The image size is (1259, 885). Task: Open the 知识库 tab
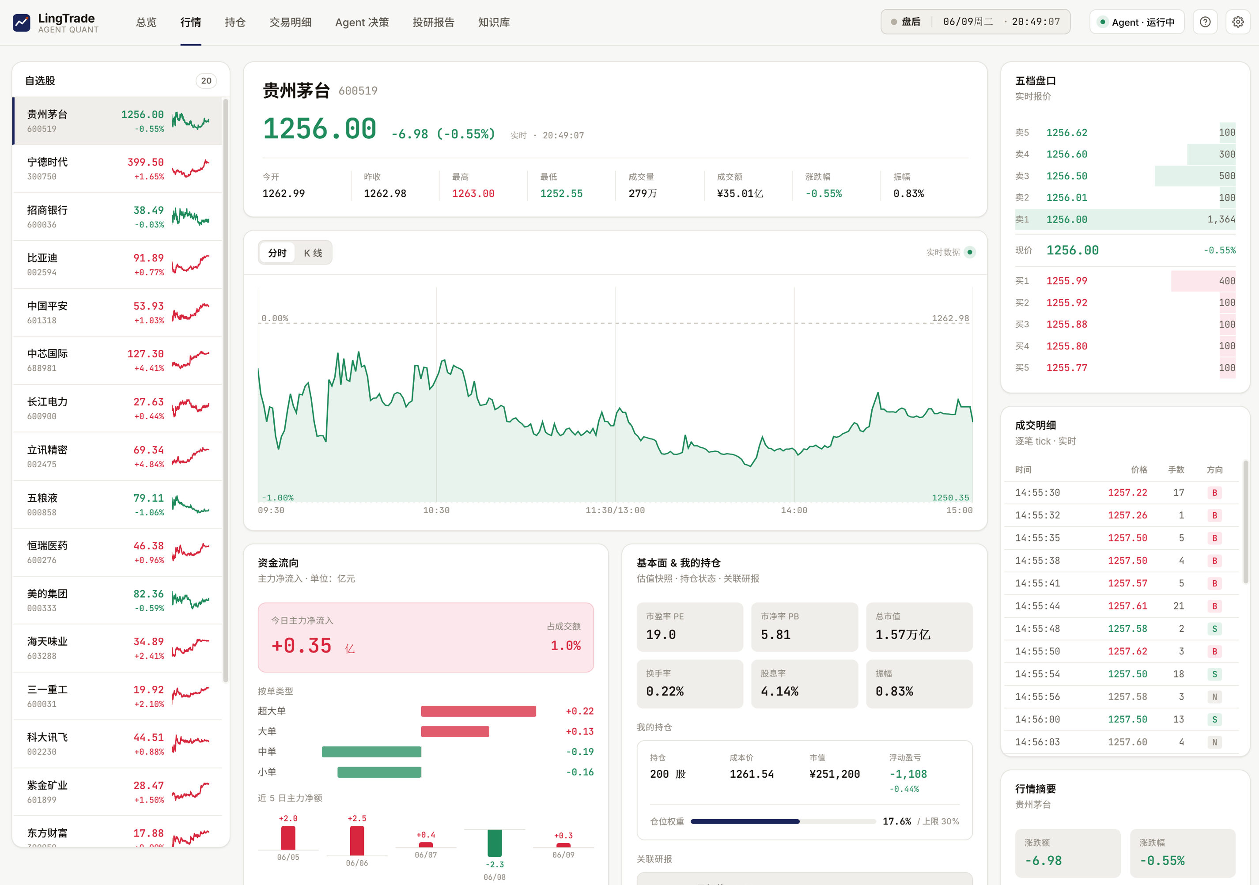pyautogui.click(x=494, y=23)
